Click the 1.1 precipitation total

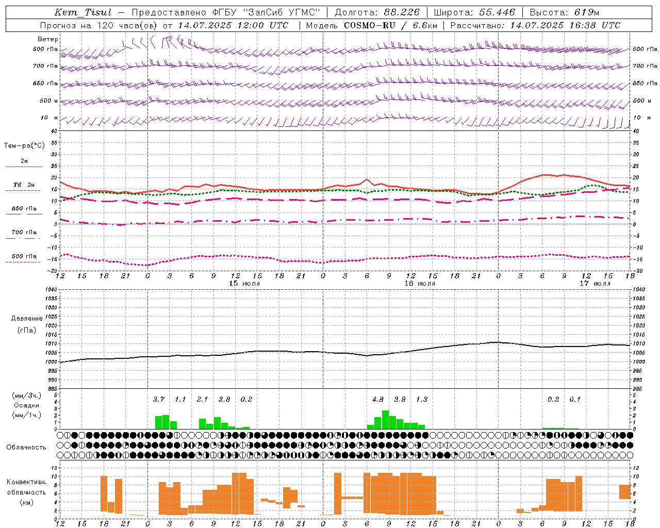point(180,399)
